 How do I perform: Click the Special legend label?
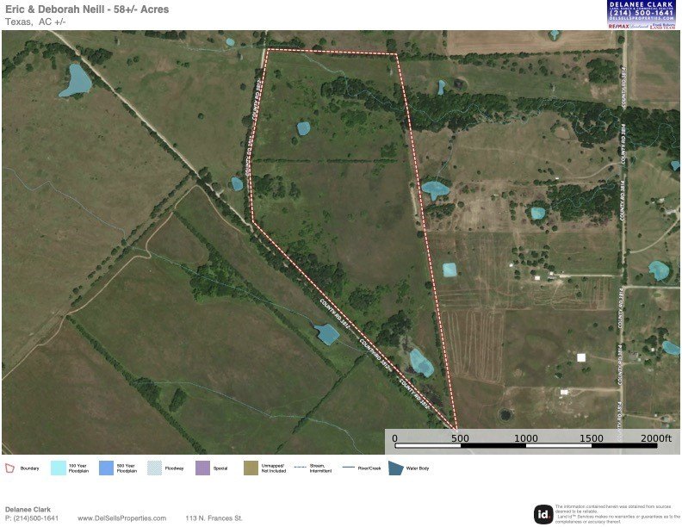[220, 468]
